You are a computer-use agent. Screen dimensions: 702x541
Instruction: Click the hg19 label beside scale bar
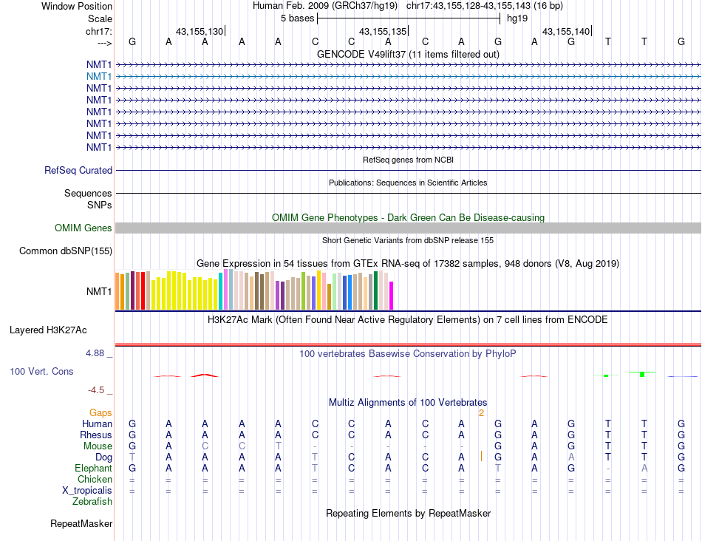coord(517,18)
